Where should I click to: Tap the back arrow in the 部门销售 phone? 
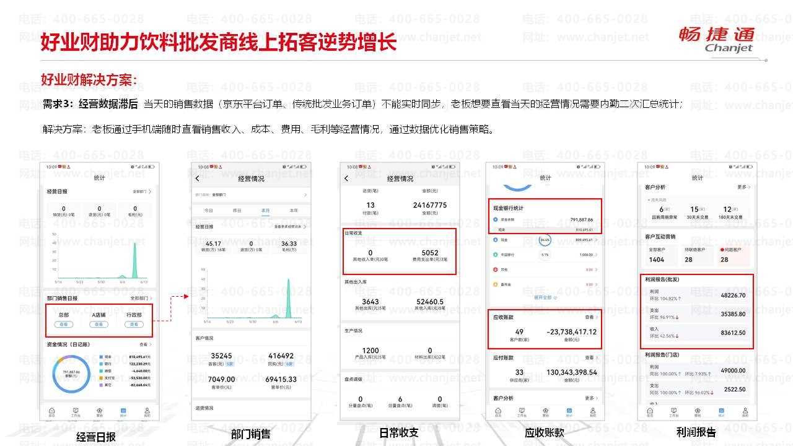[x=197, y=178]
